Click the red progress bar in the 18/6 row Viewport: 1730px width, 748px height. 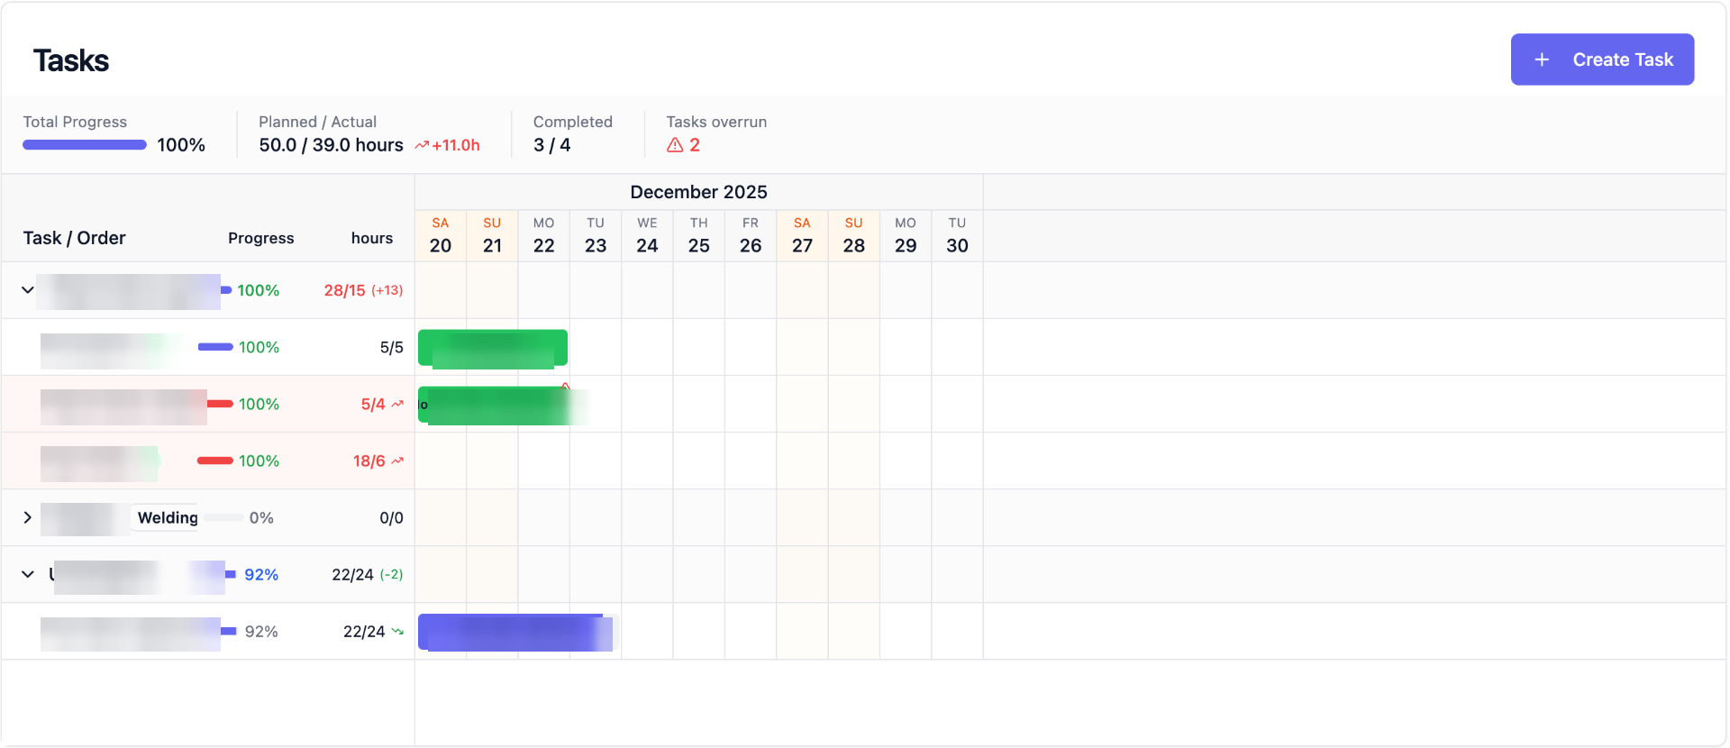click(x=215, y=461)
